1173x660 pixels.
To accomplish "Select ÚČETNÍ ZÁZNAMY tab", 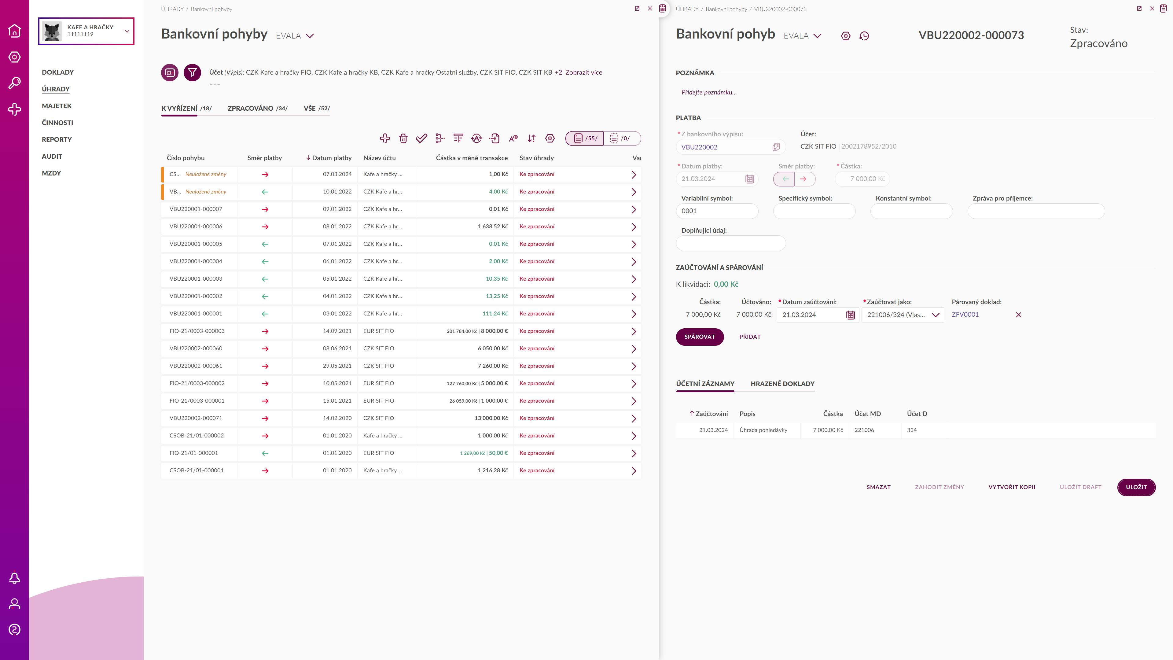I will tap(705, 384).
